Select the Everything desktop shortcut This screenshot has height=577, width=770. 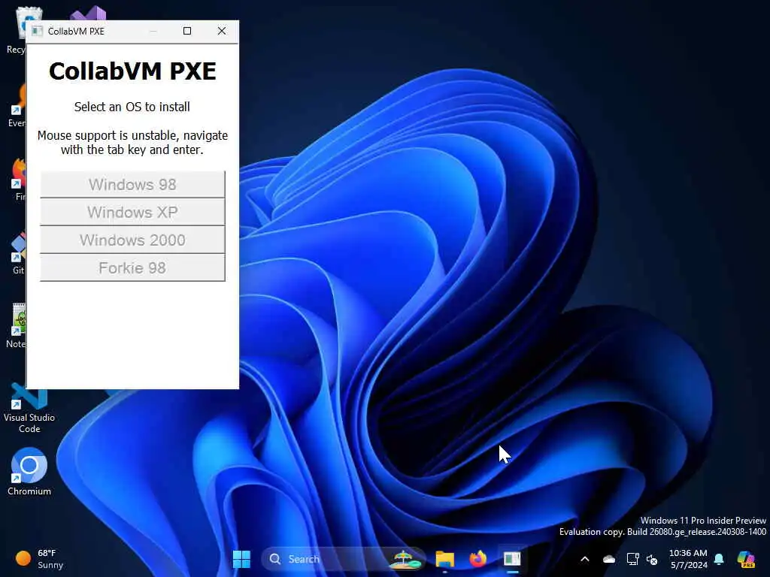click(x=17, y=105)
